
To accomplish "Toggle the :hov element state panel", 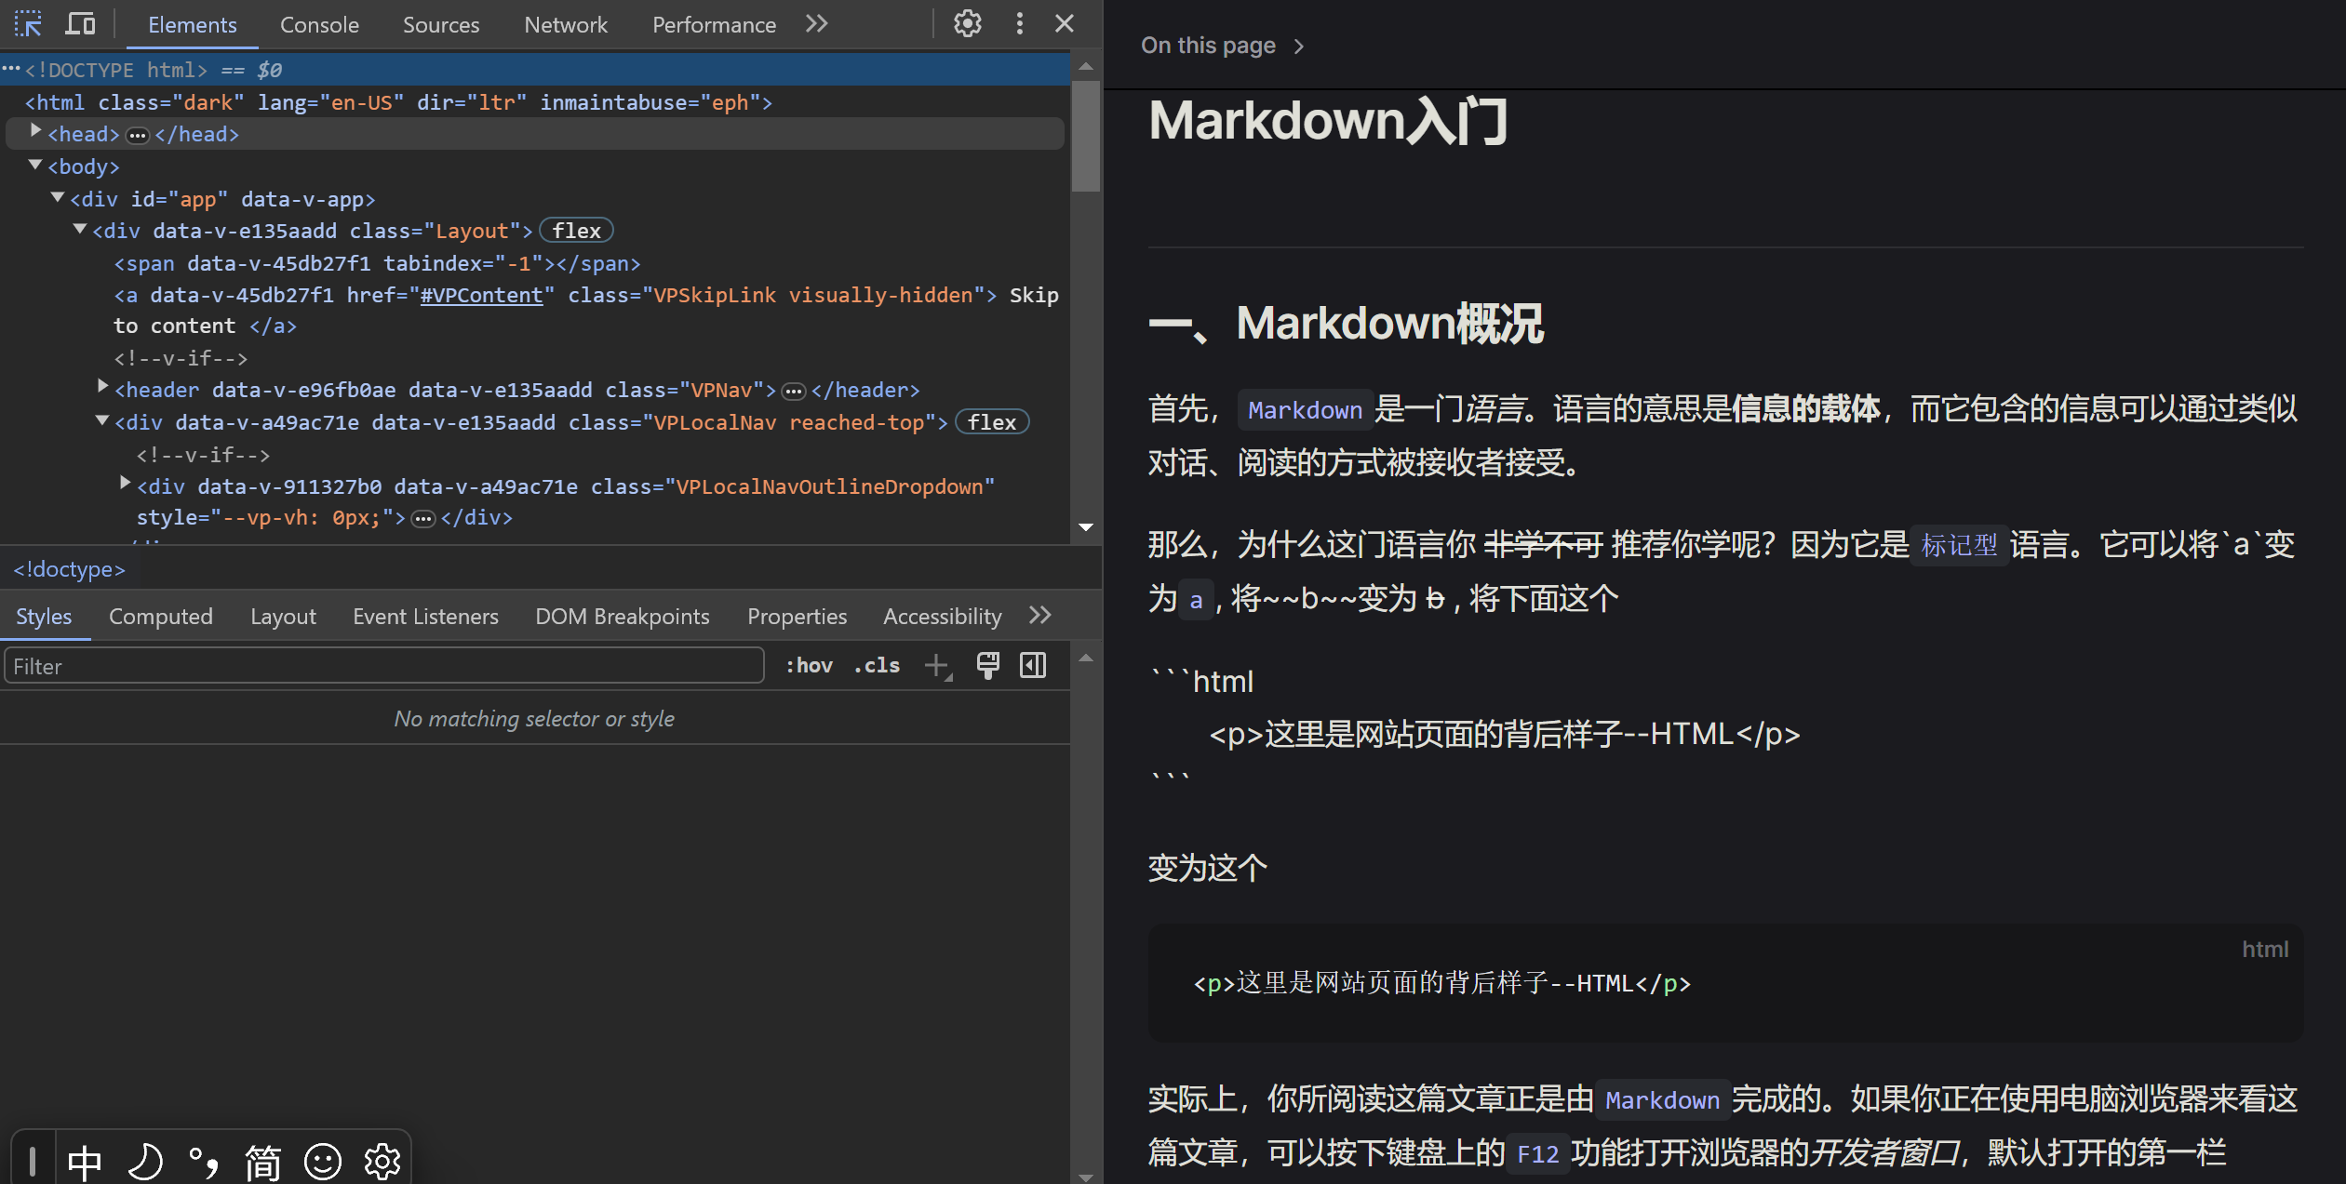I will 809,666.
